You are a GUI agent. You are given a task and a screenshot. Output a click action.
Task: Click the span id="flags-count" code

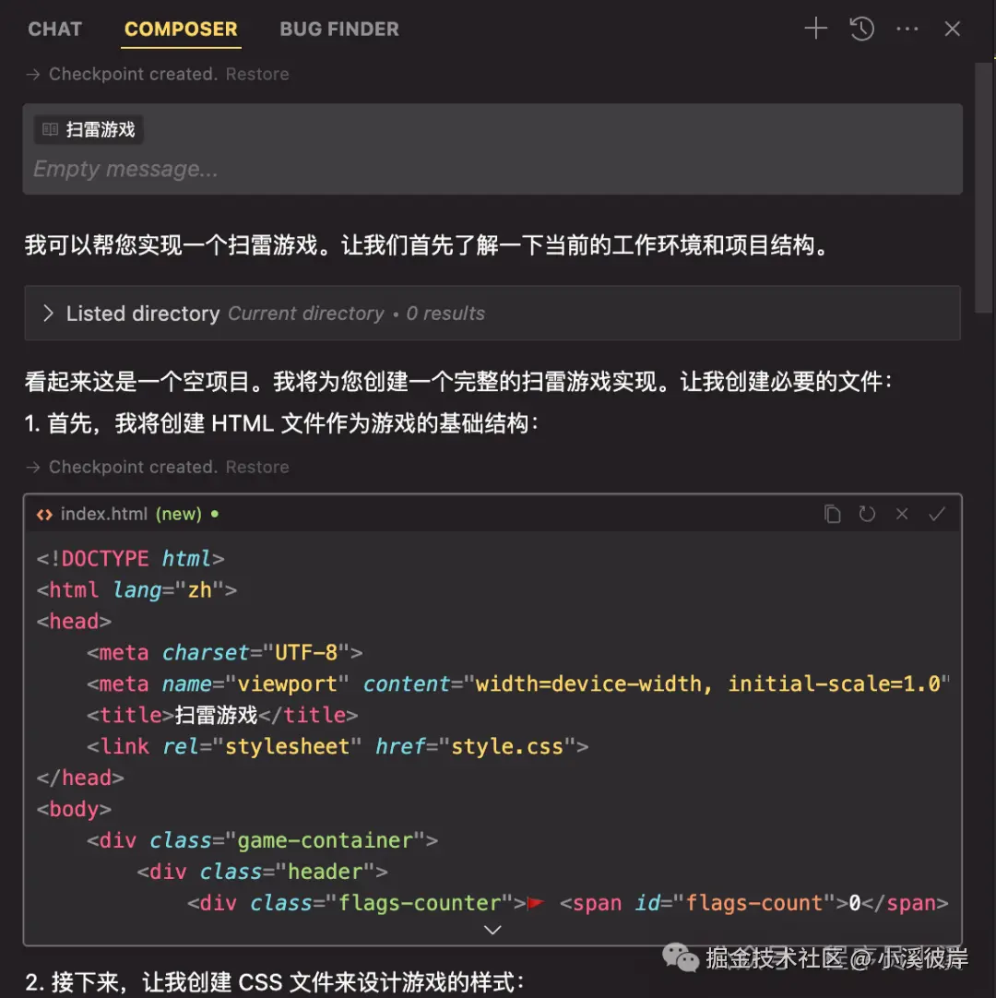[x=754, y=902]
